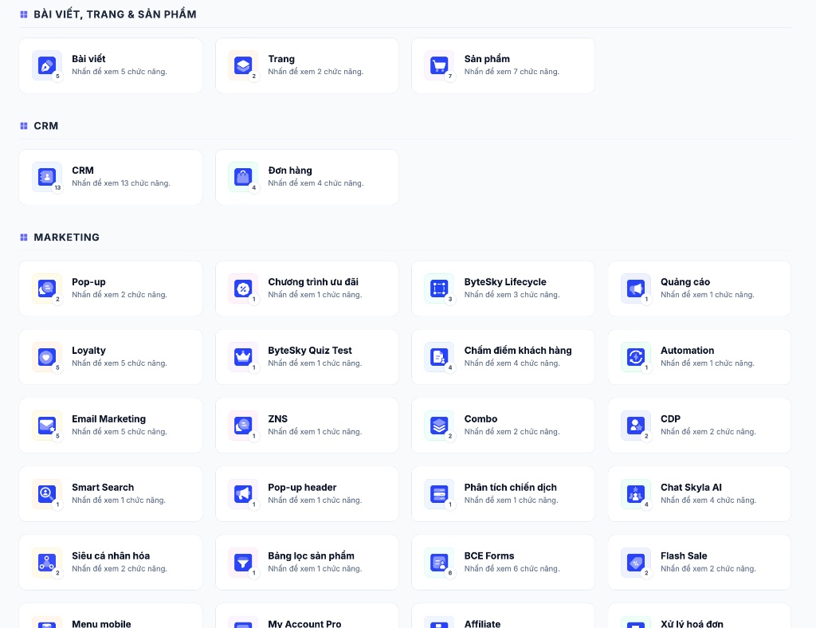Click the Flash Sale tag icon
Viewport: 816px width, 628px height.
coord(635,563)
